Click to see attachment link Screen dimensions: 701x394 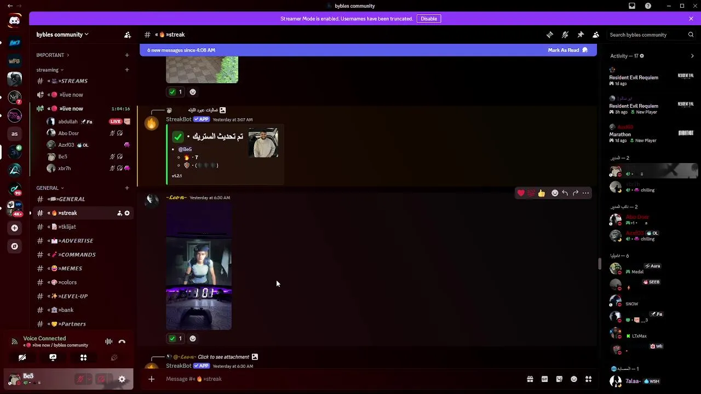pyautogui.click(x=223, y=357)
